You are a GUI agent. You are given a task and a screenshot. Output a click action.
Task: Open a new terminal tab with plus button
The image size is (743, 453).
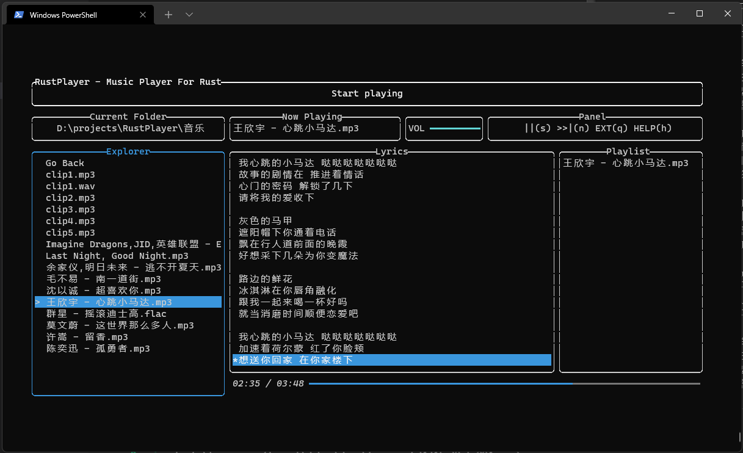click(169, 15)
